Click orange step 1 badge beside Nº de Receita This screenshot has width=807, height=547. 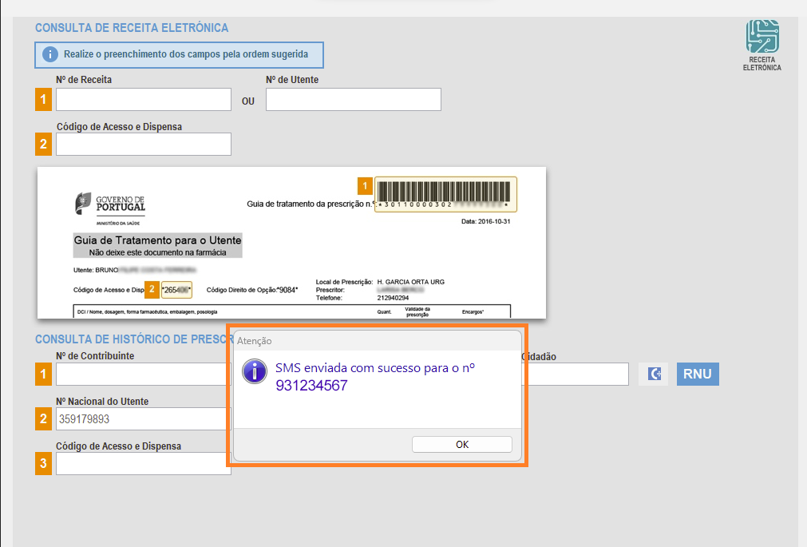pos(43,100)
